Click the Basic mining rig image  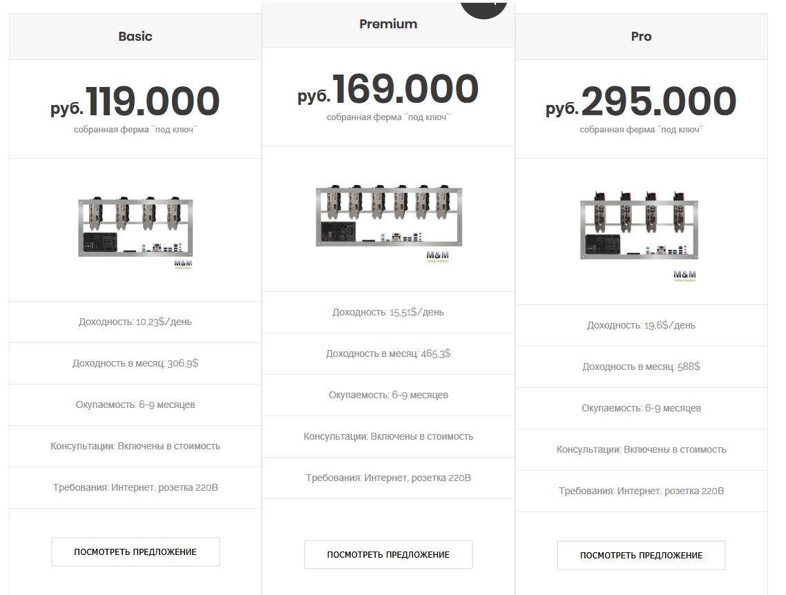coord(135,226)
